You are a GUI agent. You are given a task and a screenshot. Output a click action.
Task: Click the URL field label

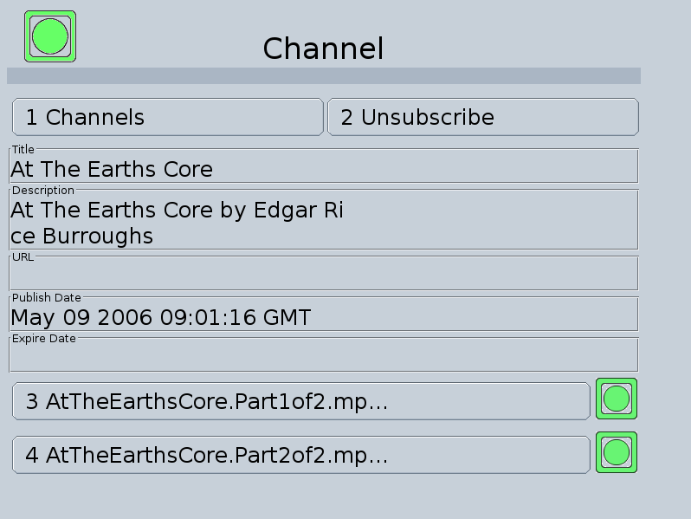(23, 257)
